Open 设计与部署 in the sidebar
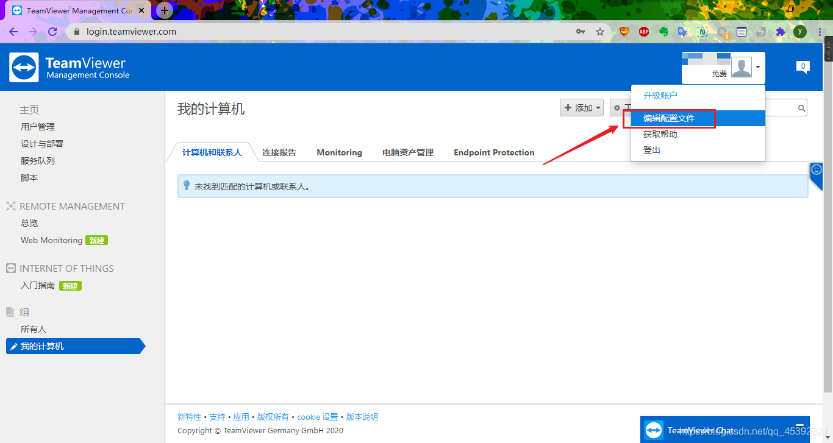Image resolution: width=833 pixels, height=443 pixels. click(42, 144)
